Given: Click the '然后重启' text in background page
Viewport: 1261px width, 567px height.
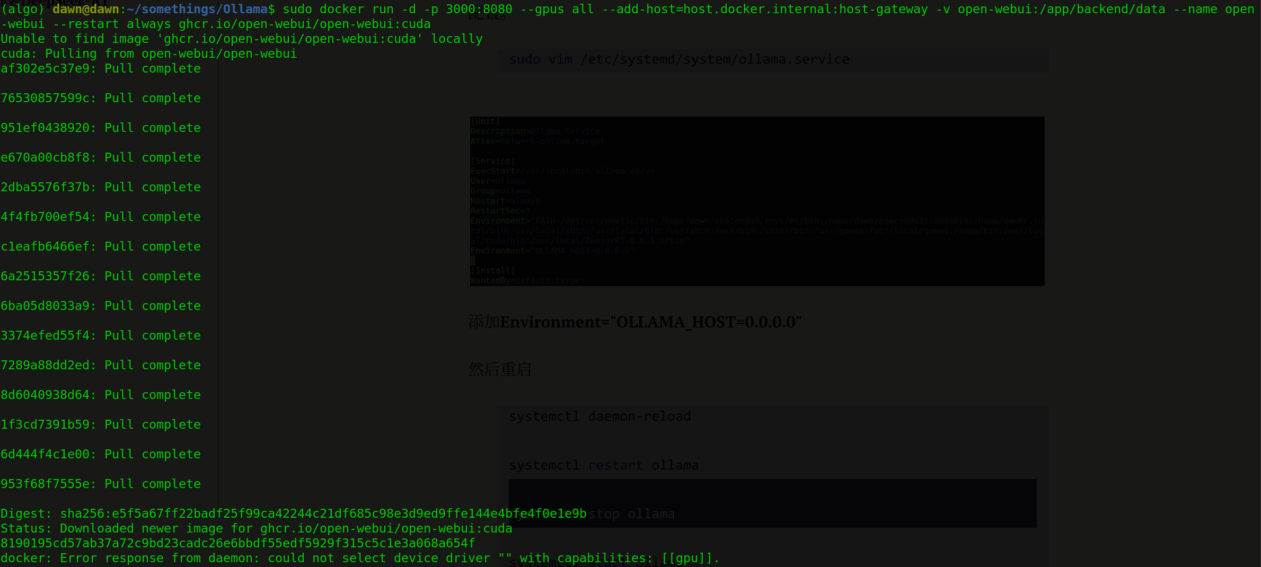Looking at the screenshot, I should click(x=500, y=369).
